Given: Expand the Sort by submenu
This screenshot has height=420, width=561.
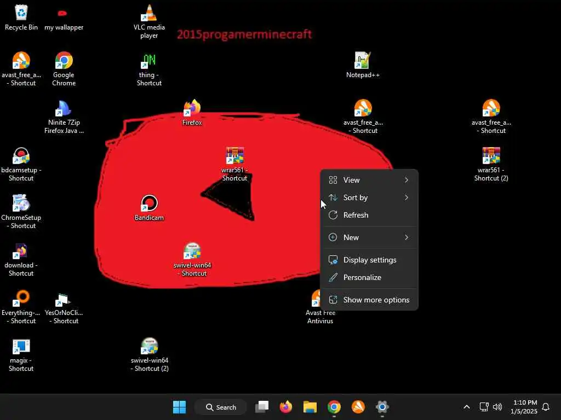Looking at the screenshot, I should pos(369,197).
